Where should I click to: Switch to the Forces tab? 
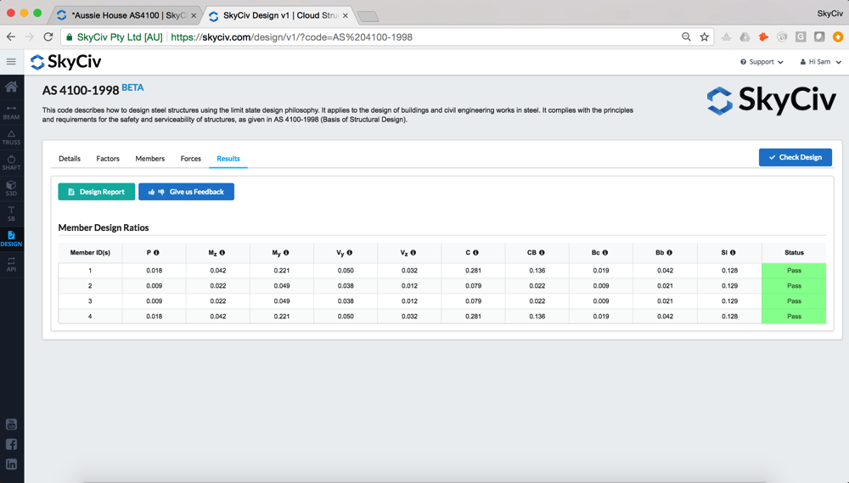(x=191, y=159)
